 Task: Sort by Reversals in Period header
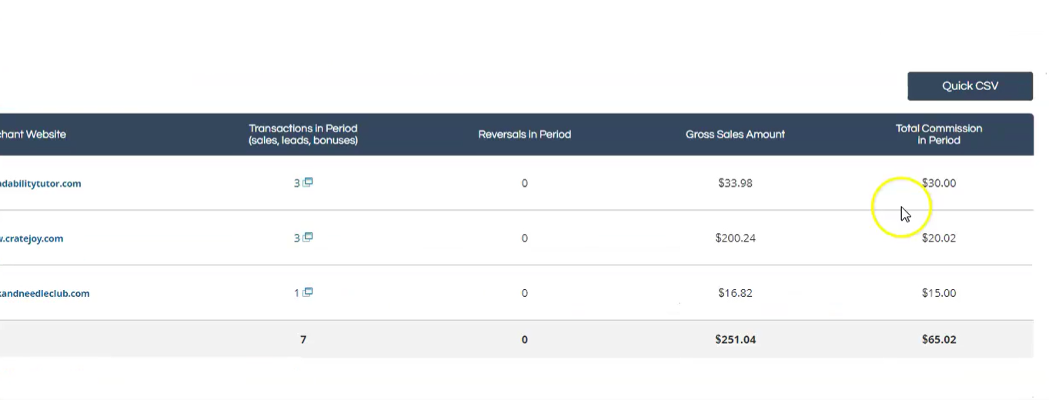(525, 135)
